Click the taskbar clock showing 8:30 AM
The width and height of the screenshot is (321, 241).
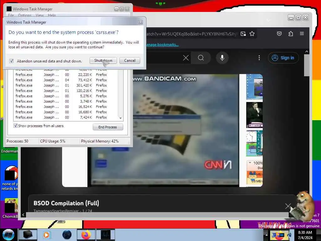click(x=305, y=235)
